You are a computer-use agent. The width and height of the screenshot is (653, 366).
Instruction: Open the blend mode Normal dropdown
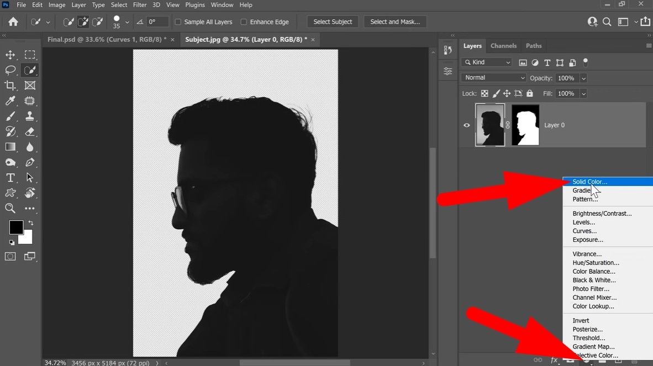coord(493,78)
